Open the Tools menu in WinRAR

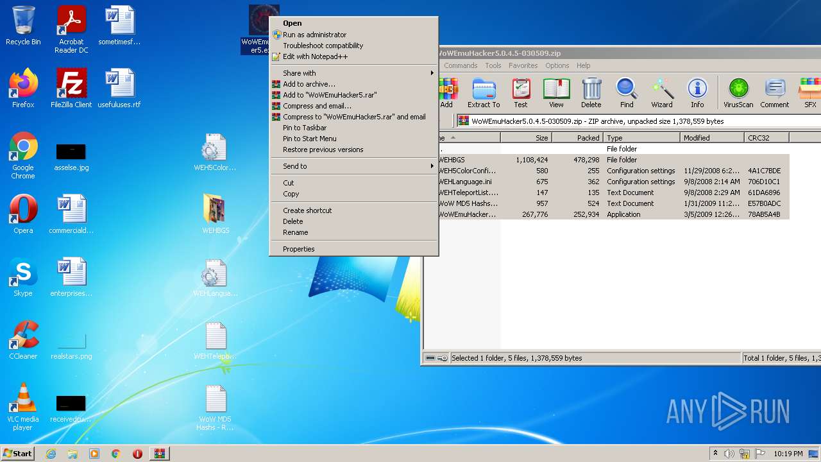[493, 65]
